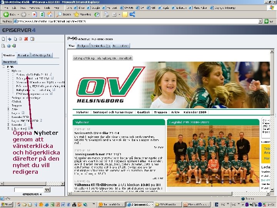Switch to the Versionslista tab
This screenshot has height=208, width=277.
point(101,46)
